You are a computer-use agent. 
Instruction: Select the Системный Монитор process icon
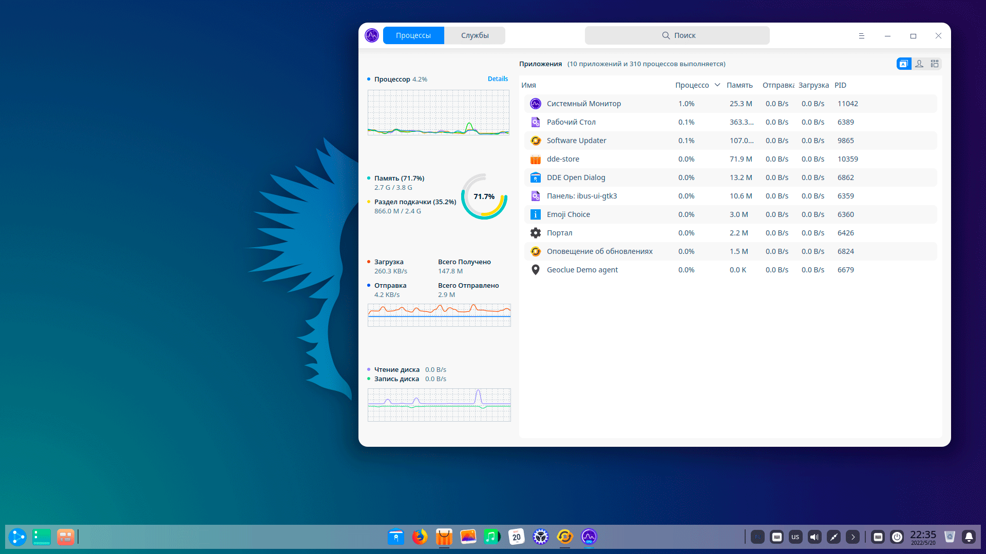536,104
